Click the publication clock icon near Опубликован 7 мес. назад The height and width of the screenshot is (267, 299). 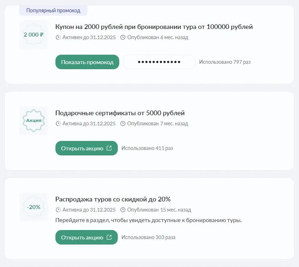pyautogui.click(x=123, y=124)
